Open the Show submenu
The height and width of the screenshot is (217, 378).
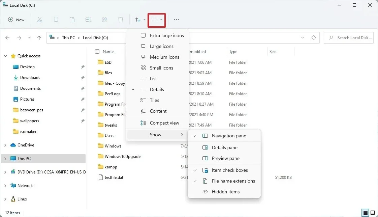click(x=157, y=135)
